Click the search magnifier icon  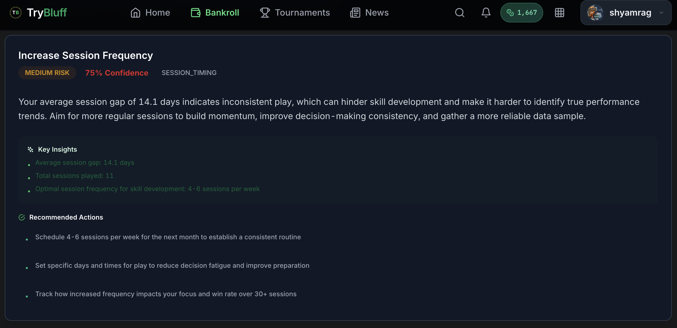point(459,13)
